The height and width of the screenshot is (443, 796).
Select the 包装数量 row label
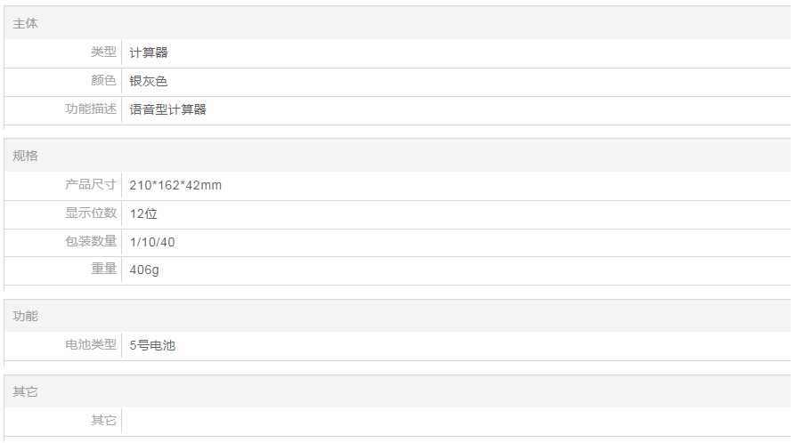click(91, 242)
